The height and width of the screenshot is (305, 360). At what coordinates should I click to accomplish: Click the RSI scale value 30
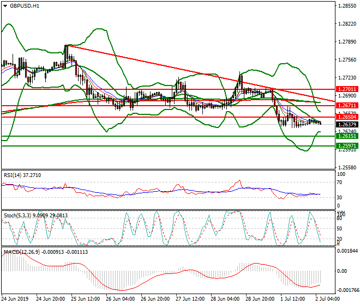[x=339, y=198]
